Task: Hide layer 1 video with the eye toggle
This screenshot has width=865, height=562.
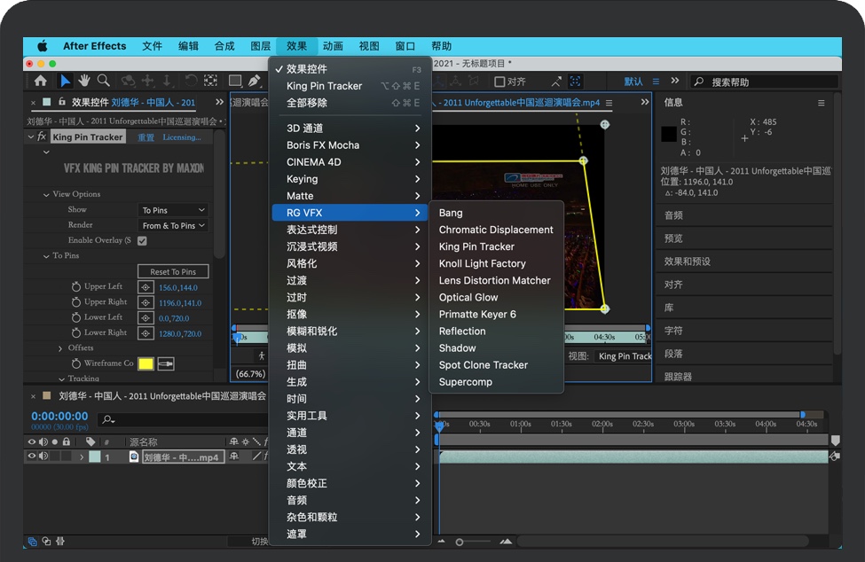Action: (x=31, y=456)
